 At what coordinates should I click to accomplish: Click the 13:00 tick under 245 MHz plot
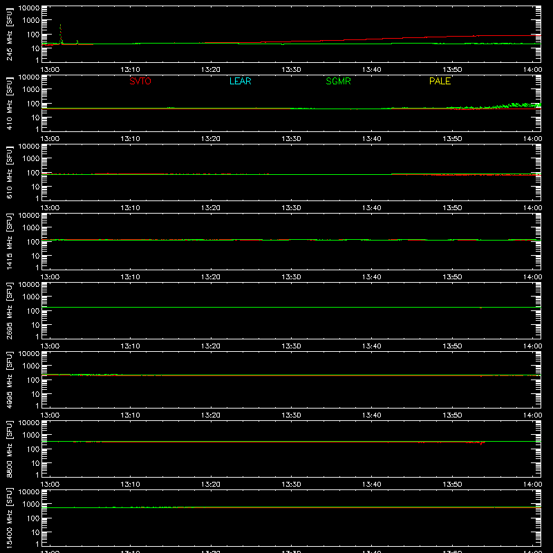(x=50, y=70)
